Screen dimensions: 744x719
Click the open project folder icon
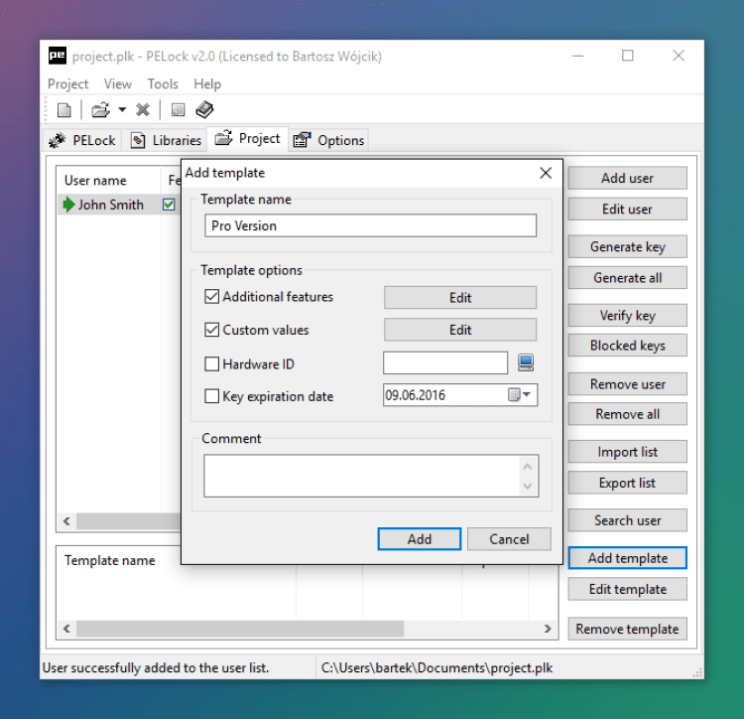pyautogui.click(x=100, y=110)
